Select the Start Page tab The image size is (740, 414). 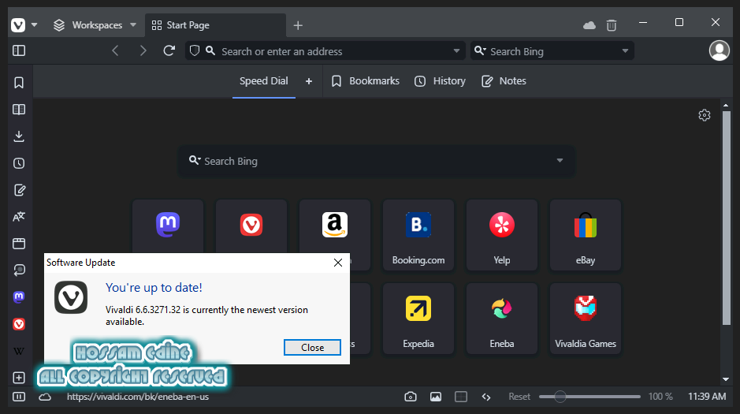click(215, 25)
